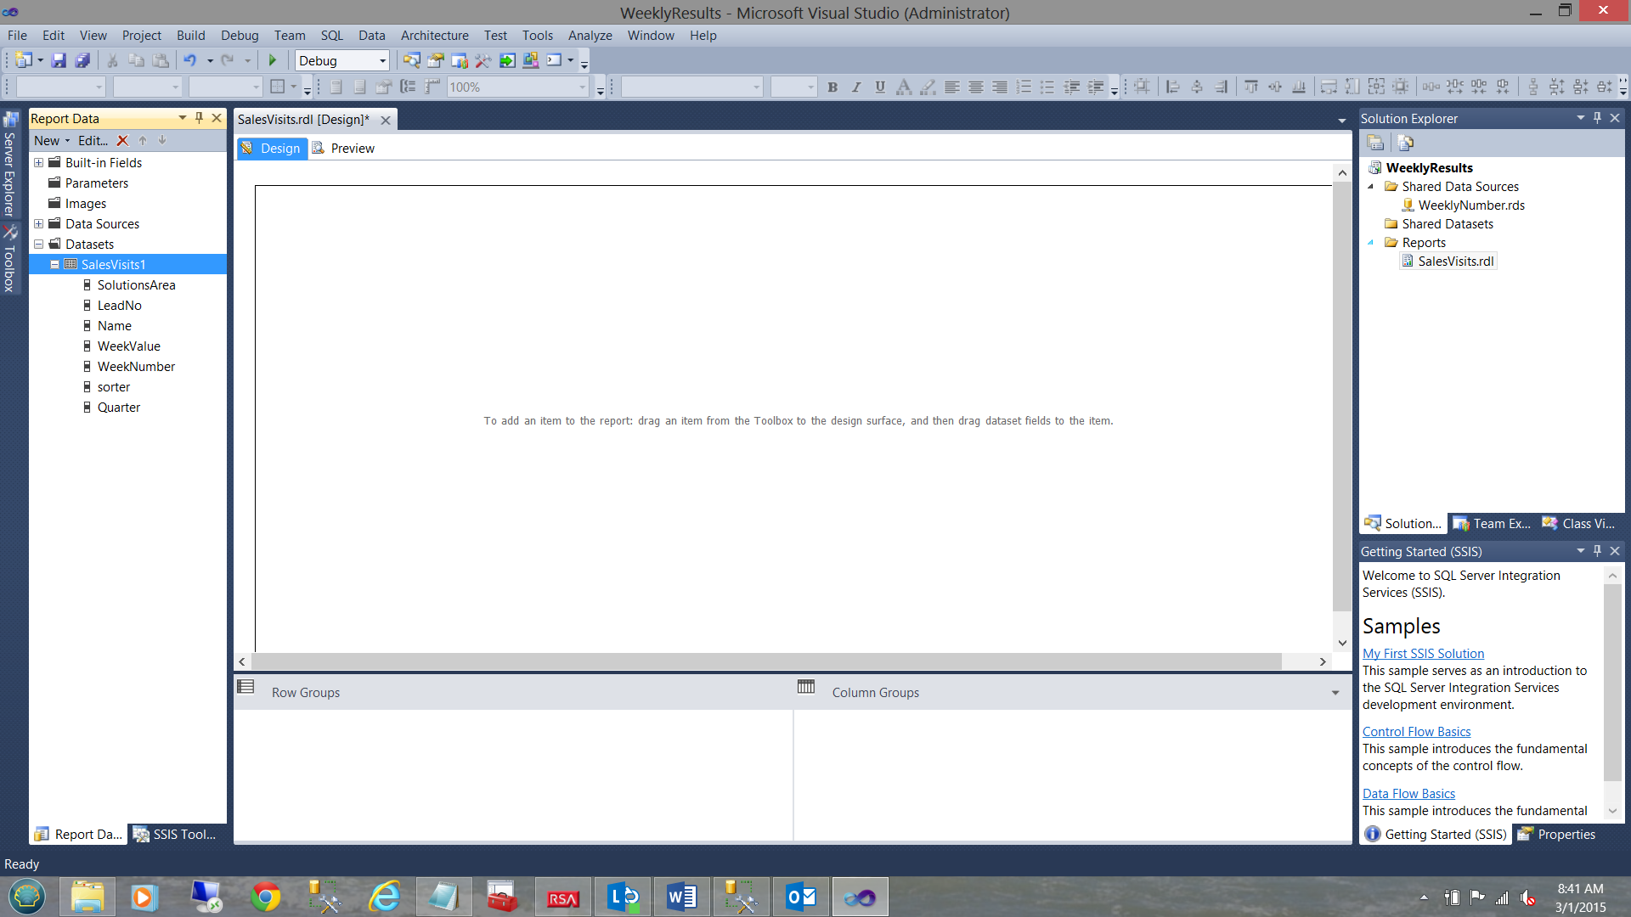Expand the Built-in Fields node
This screenshot has height=917, width=1631.
(x=38, y=162)
